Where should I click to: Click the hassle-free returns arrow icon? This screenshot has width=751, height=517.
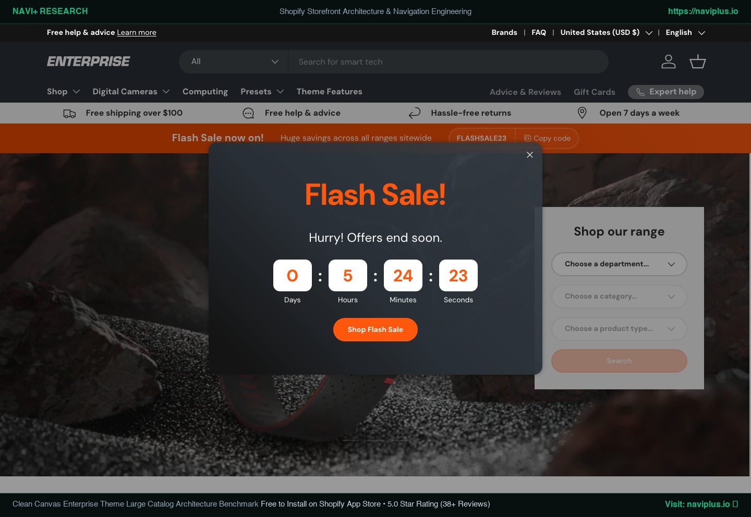point(415,113)
